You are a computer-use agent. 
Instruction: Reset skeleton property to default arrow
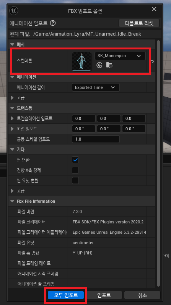click(x=152, y=61)
